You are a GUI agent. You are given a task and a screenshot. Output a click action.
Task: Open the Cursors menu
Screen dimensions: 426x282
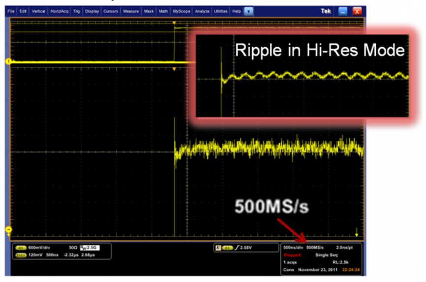[111, 11]
